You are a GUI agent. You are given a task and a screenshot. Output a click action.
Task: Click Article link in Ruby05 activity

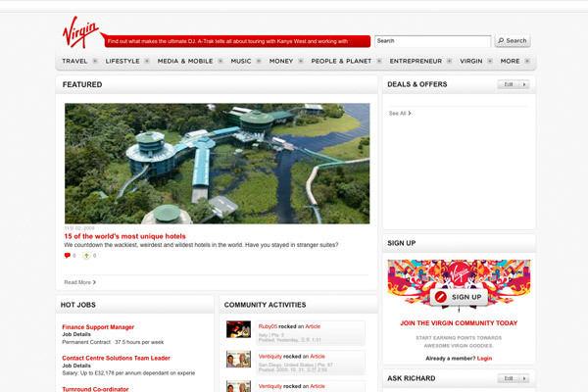click(x=313, y=326)
